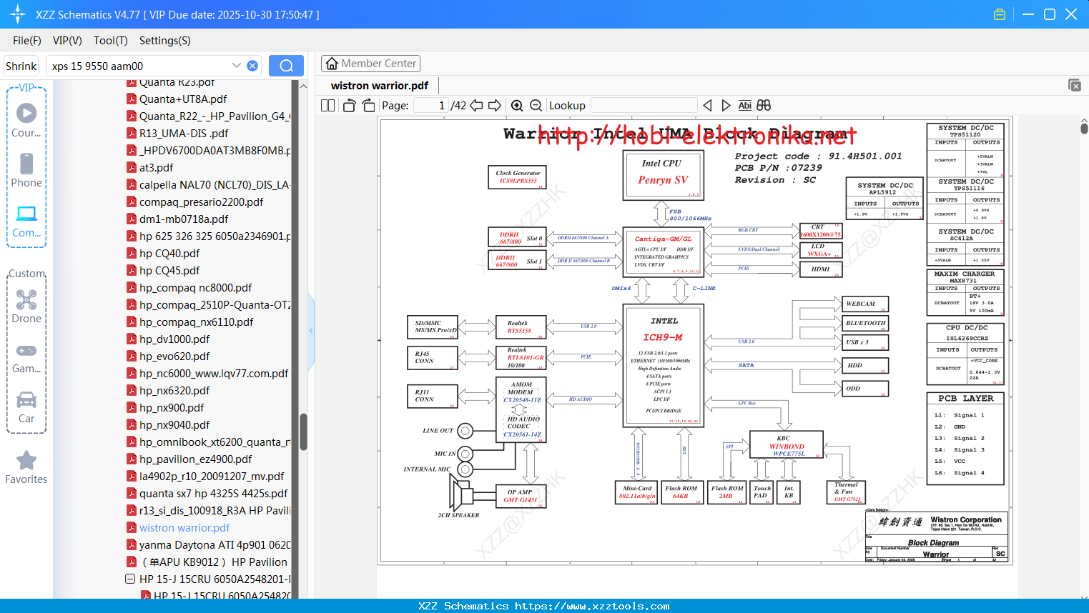This screenshot has width=1089, height=613.
Task: Rotate page counterclockwise
Action: point(349,106)
